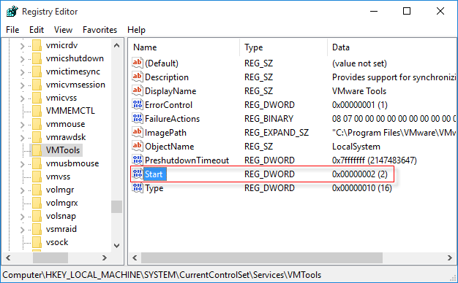Open the Favorites menu

click(100, 30)
